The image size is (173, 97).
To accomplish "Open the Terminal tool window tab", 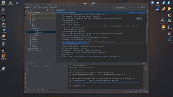I will coord(45,90).
